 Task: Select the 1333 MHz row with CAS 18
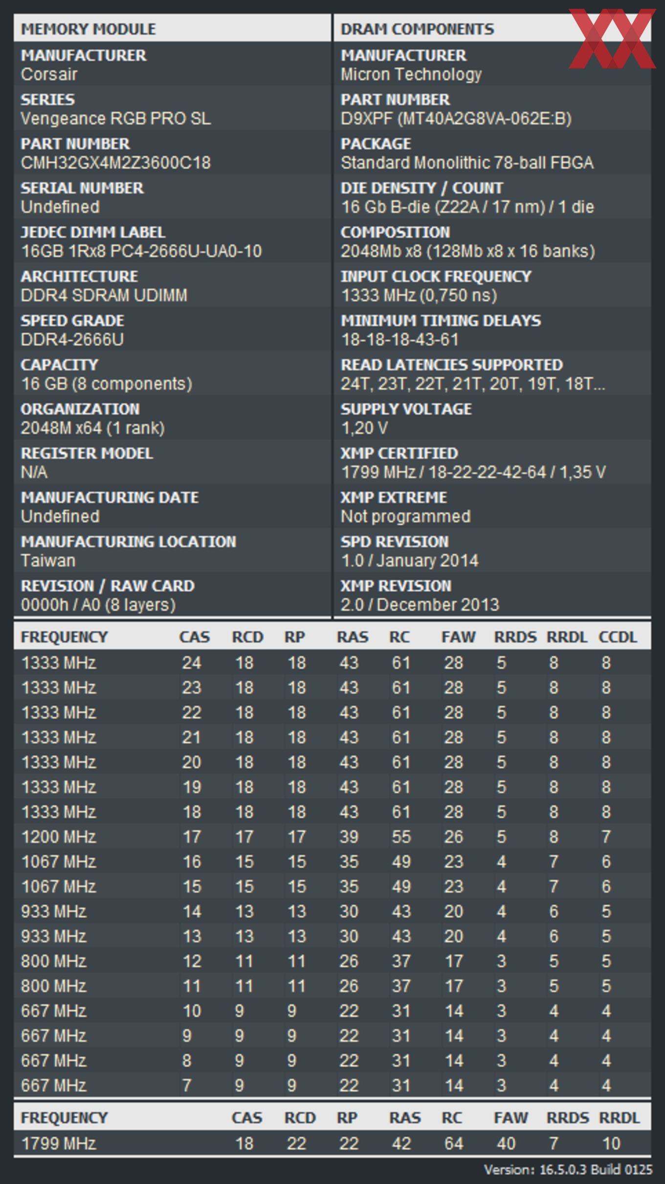tap(332, 811)
